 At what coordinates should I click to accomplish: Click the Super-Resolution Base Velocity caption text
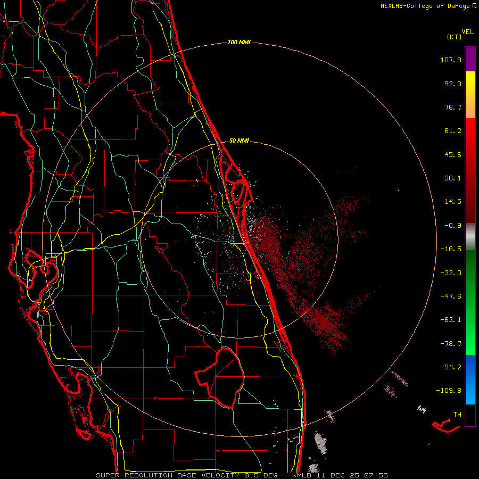242,475
